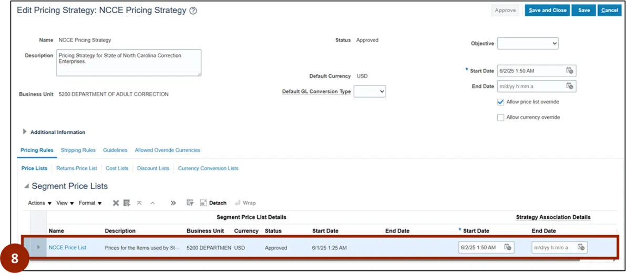The height and width of the screenshot is (276, 626).
Task: Click 'Prices for the Items used by St...' cell
Action: pos(142,248)
